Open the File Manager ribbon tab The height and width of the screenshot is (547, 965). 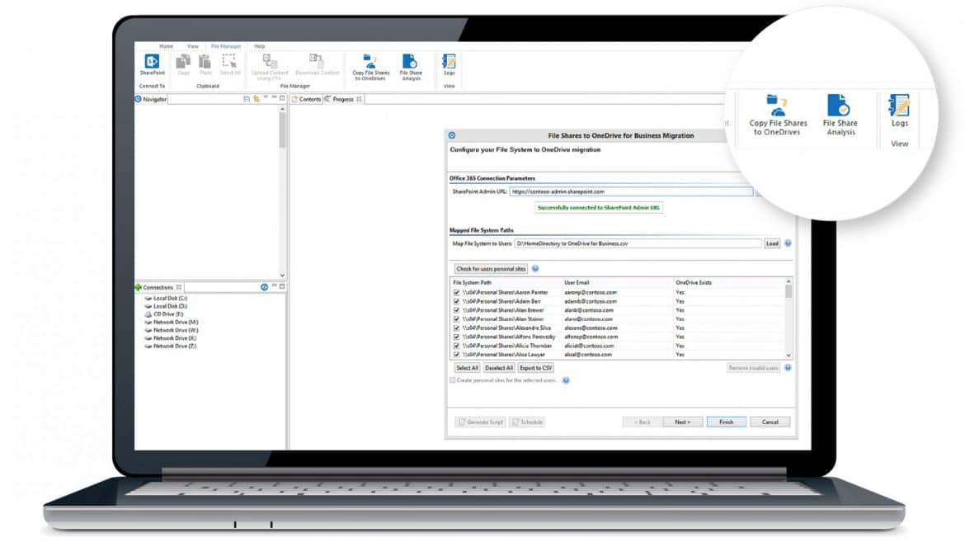(226, 46)
